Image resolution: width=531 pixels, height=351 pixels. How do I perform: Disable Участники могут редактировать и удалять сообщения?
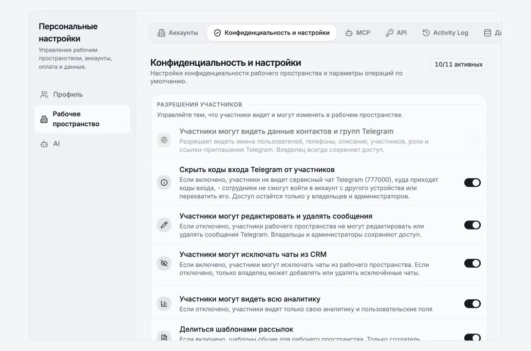473,225
